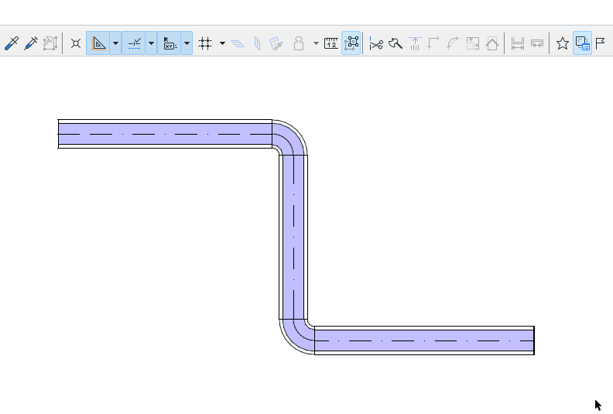Select the Measure ruler tool
The height and width of the screenshot is (414, 613).
tap(331, 43)
